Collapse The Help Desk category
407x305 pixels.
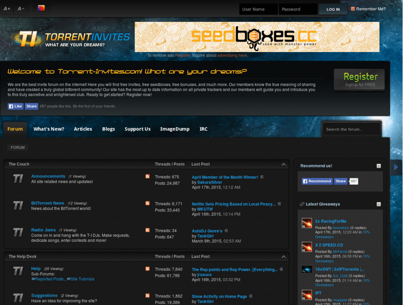click(283, 257)
